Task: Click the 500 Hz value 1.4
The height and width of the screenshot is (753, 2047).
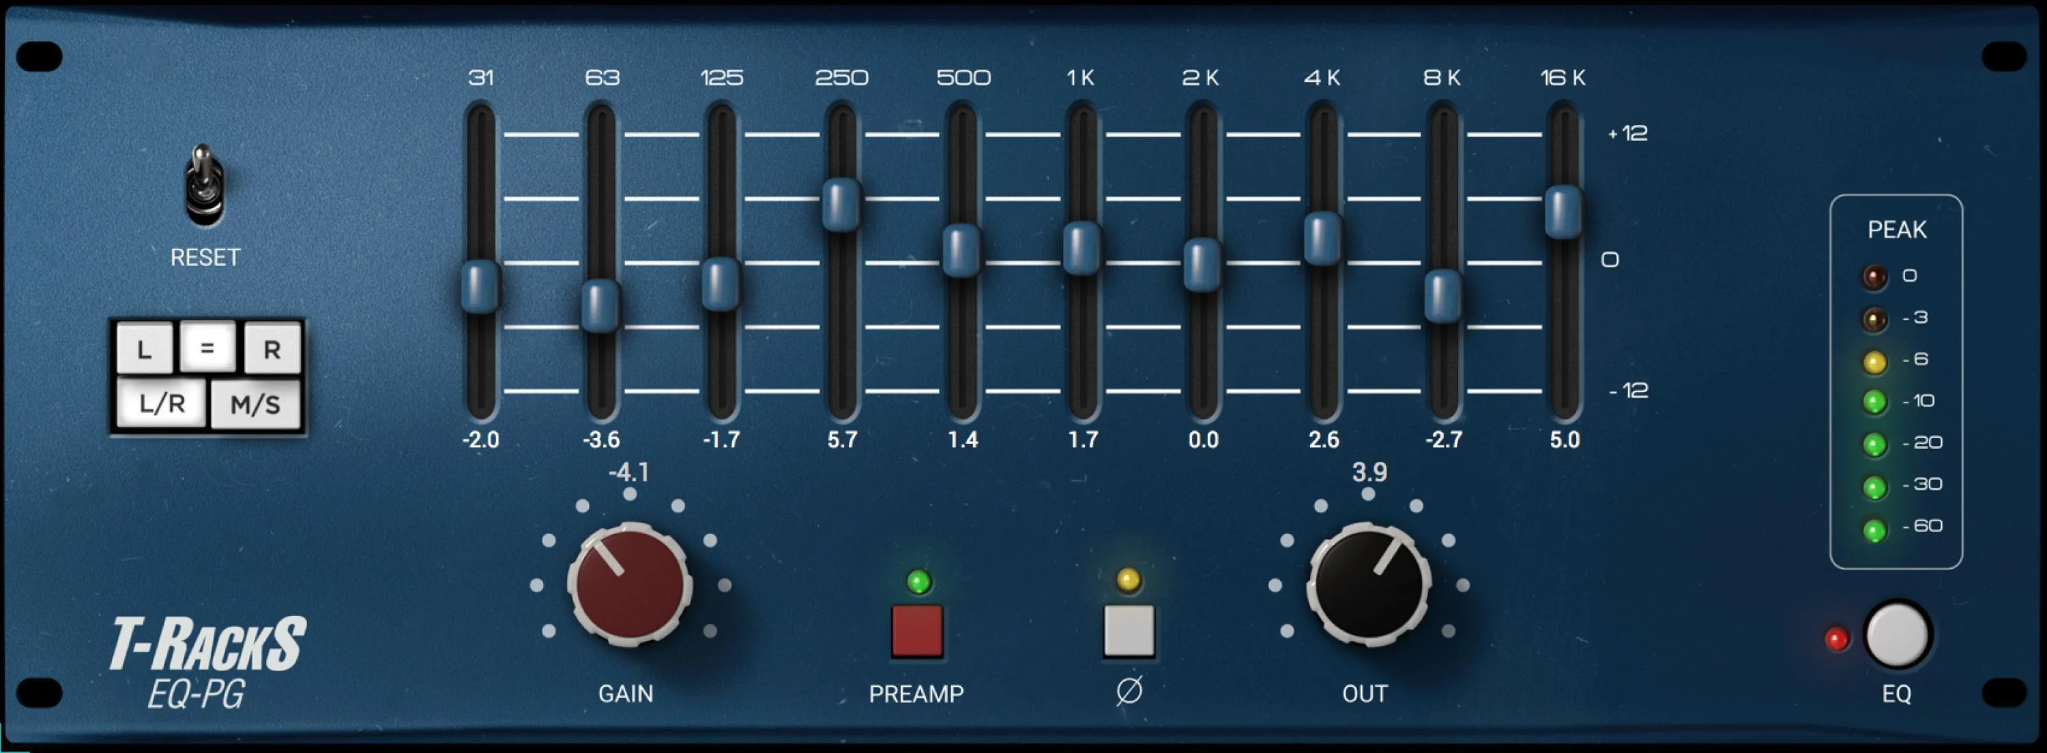Action: (x=963, y=439)
